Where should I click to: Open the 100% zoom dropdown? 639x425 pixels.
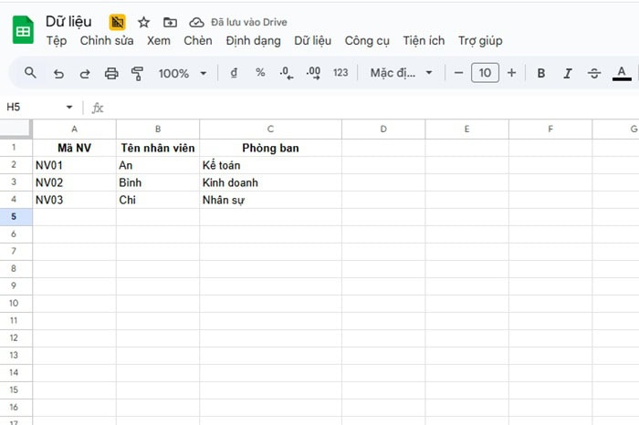pos(183,73)
